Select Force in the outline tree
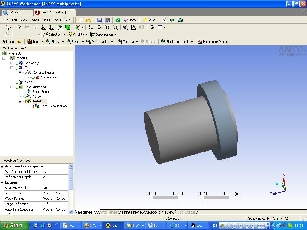Screen dimensions: 307x230 [37, 96]
